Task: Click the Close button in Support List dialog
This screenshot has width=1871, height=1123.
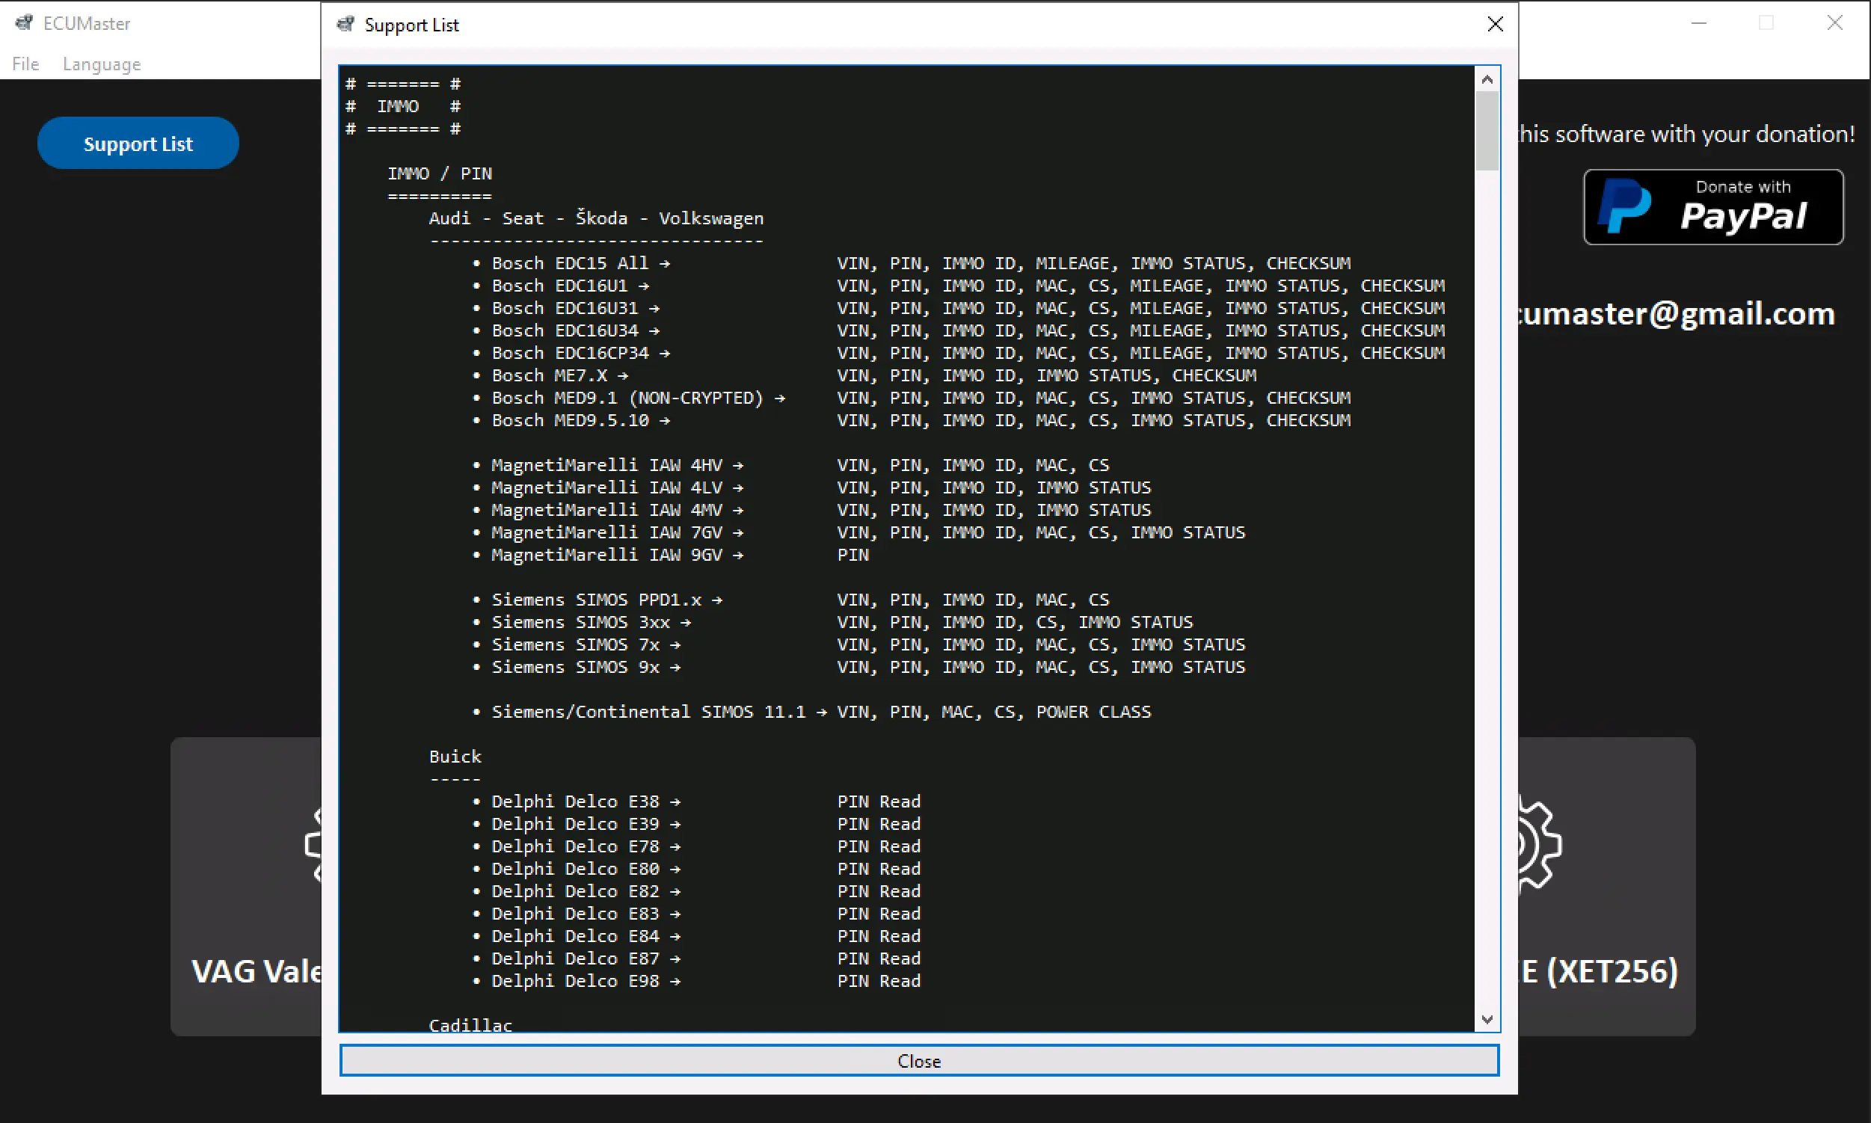Action: click(919, 1060)
